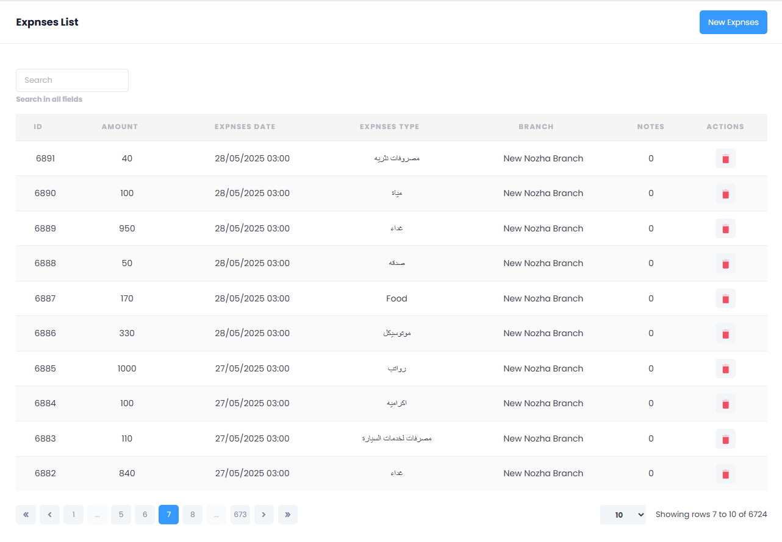The image size is (782, 542).
Task: Delete expense row with ID 6890
Action: click(725, 194)
